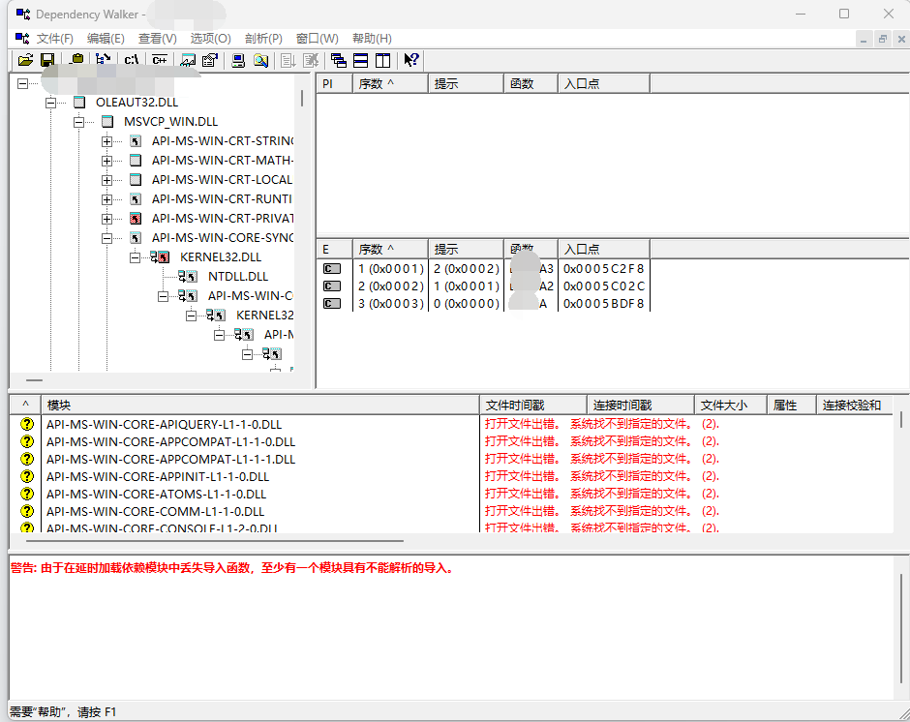910x722 pixels.
Task: Click the Tile Horizontally toolbar icon
Action: click(x=360, y=60)
